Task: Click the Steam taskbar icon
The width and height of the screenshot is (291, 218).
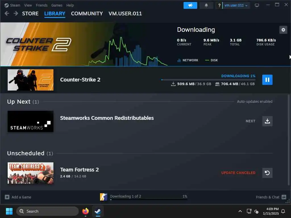Action: pyautogui.click(x=98, y=211)
